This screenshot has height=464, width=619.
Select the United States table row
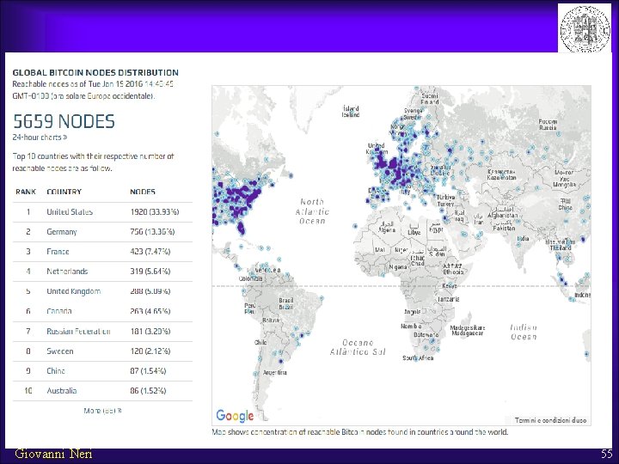[x=102, y=212]
